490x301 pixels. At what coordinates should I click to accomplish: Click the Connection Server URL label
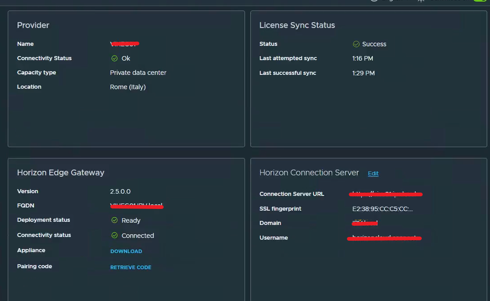(x=292, y=194)
